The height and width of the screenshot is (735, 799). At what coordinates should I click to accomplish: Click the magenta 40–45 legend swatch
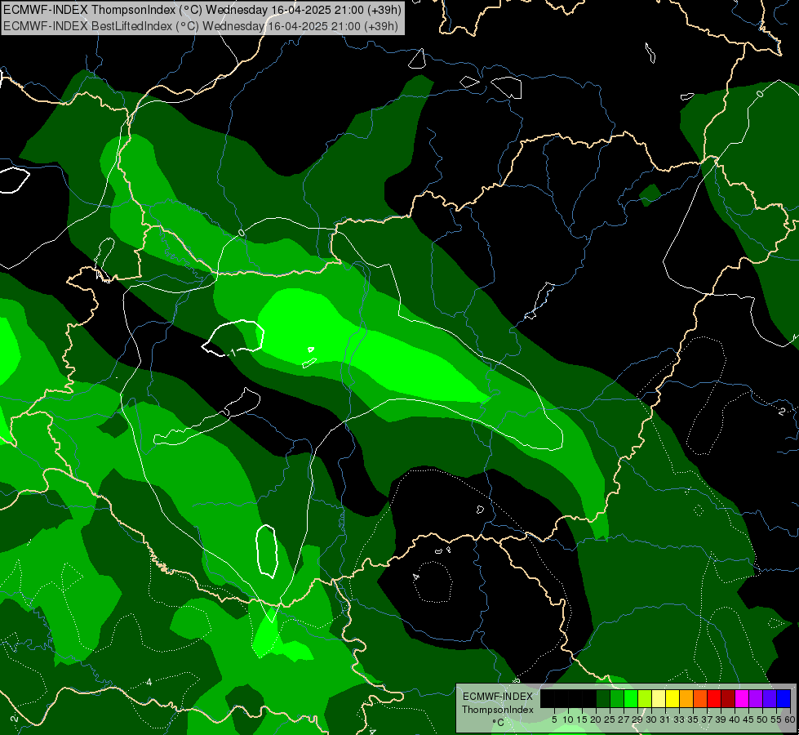pyautogui.click(x=742, y=698)
